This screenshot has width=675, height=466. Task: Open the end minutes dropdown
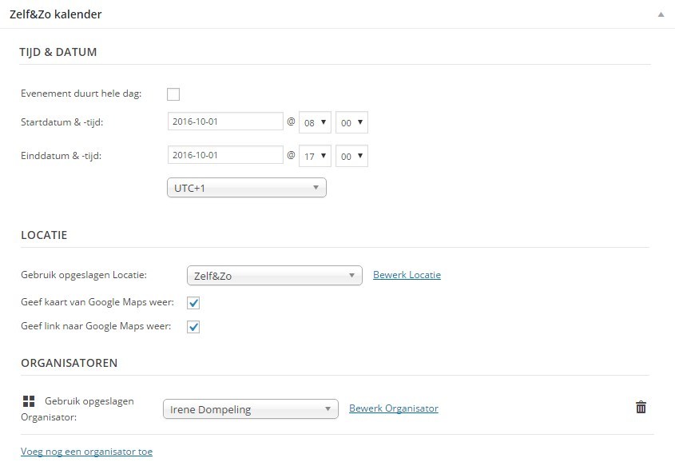351,156
